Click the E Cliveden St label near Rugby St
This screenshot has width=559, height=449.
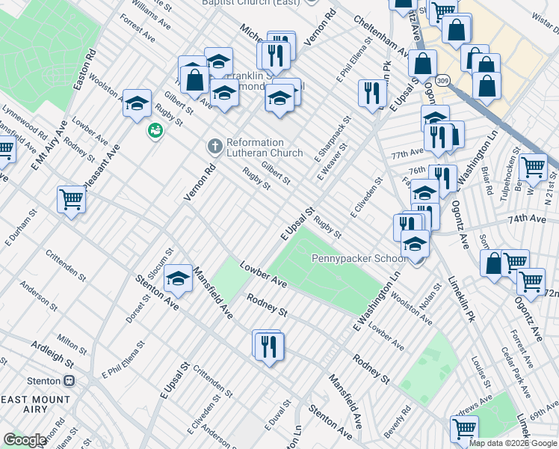click(x=366, y=198)
